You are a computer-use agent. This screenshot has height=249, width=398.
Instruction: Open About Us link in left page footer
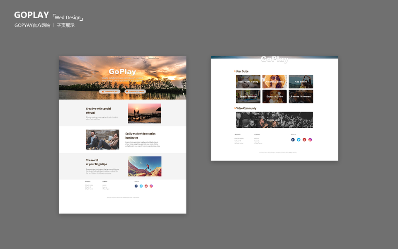click(x=104, y=185)
